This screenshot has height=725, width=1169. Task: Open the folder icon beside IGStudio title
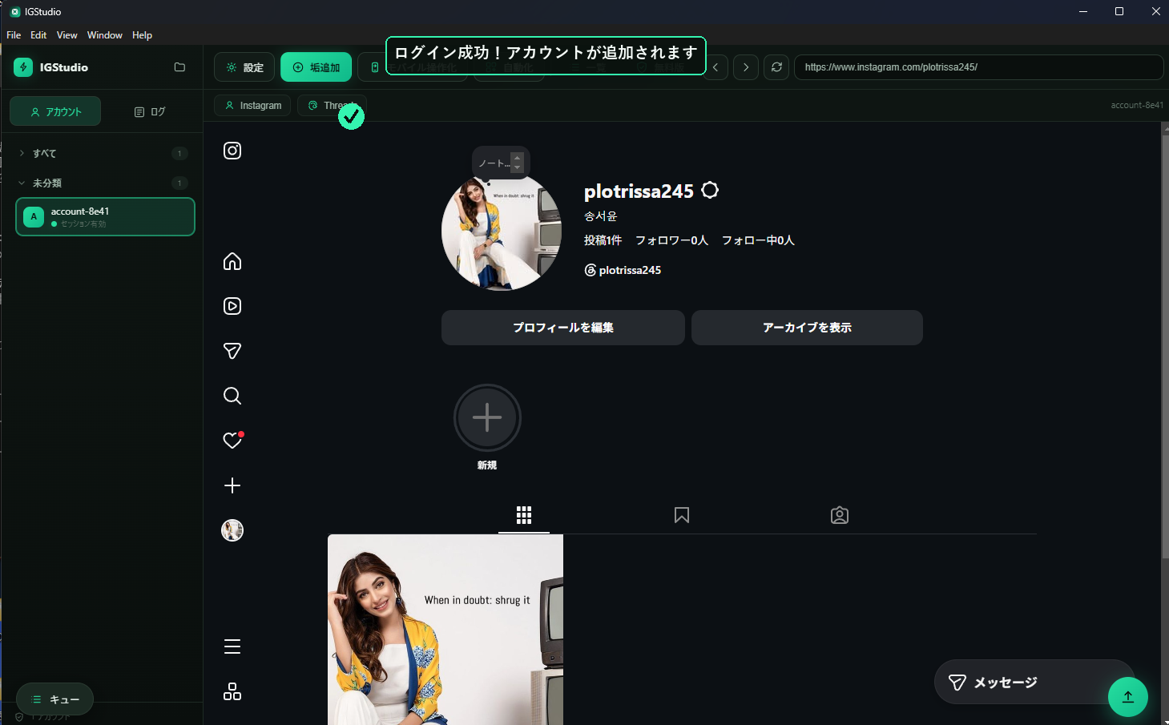[179, 67]
